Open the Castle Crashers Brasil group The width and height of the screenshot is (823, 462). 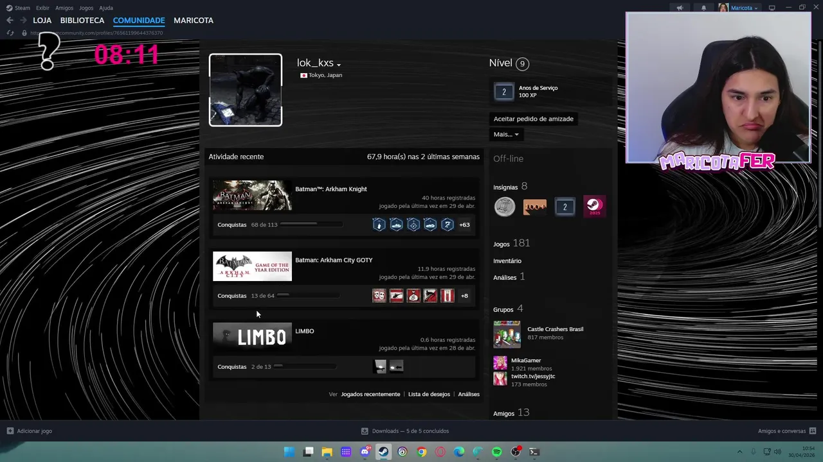coord(556,329)
